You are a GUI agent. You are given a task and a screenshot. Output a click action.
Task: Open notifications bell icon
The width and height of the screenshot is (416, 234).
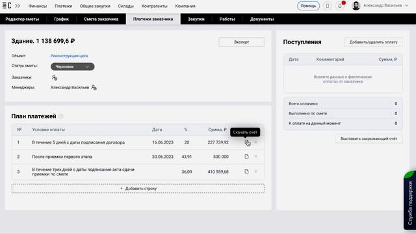(339, 6)
